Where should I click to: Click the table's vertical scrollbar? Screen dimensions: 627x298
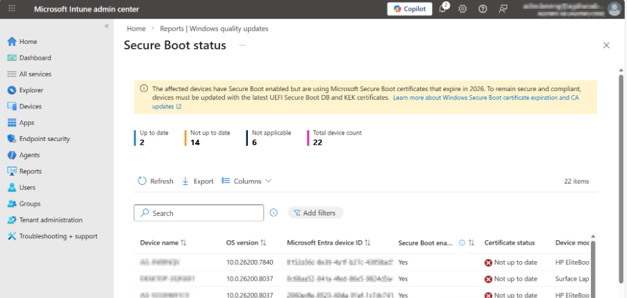pyautogui.click(x=593, y=268)
